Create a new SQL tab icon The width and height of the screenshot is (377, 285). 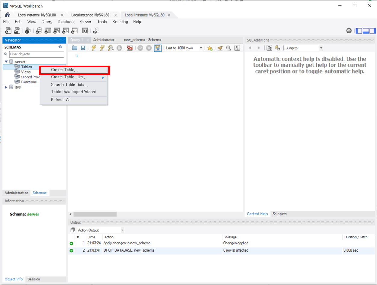pos(8,30)
